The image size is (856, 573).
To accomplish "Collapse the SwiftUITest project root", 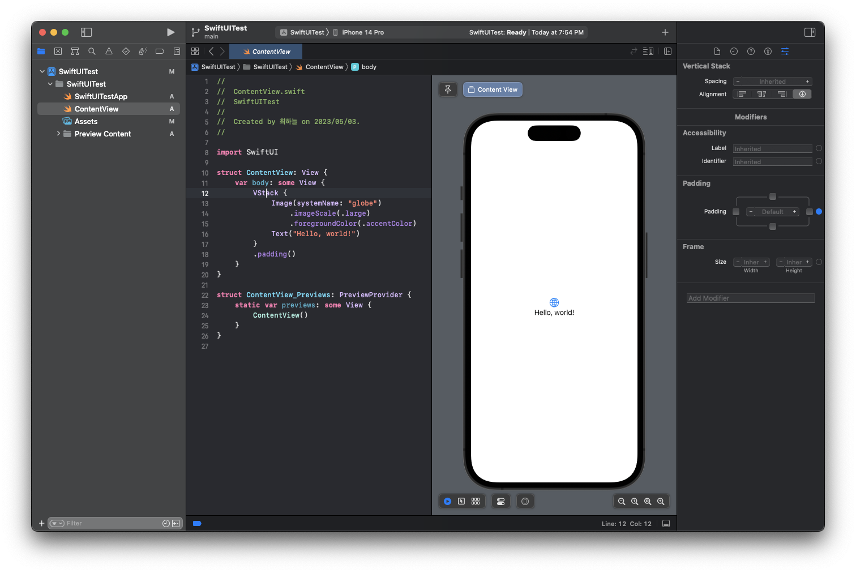I will coord(42,71).
